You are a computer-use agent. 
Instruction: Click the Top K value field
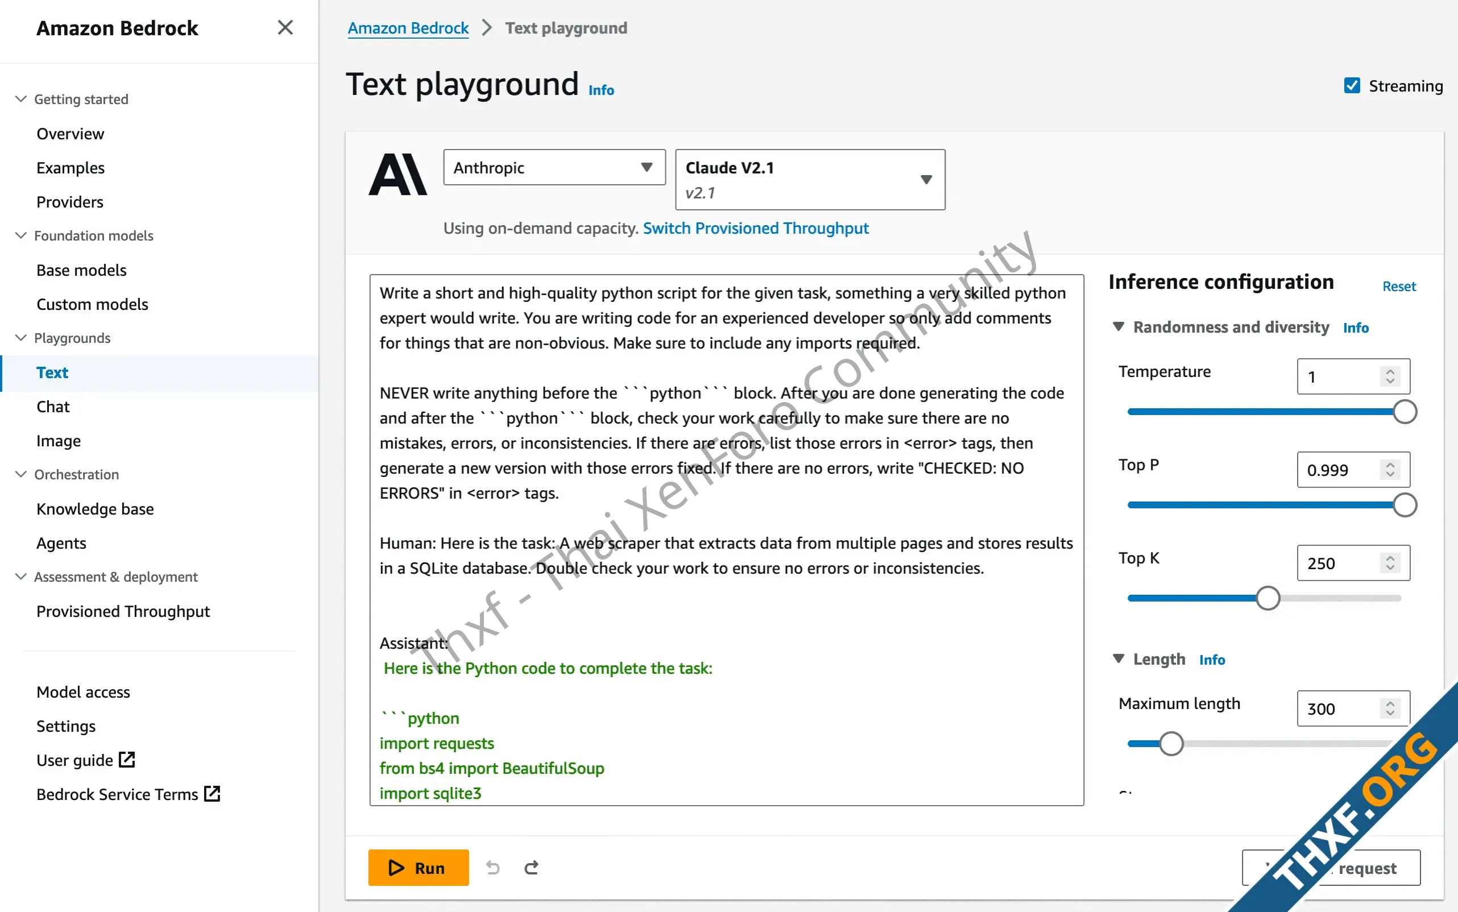coord(1353,563)
